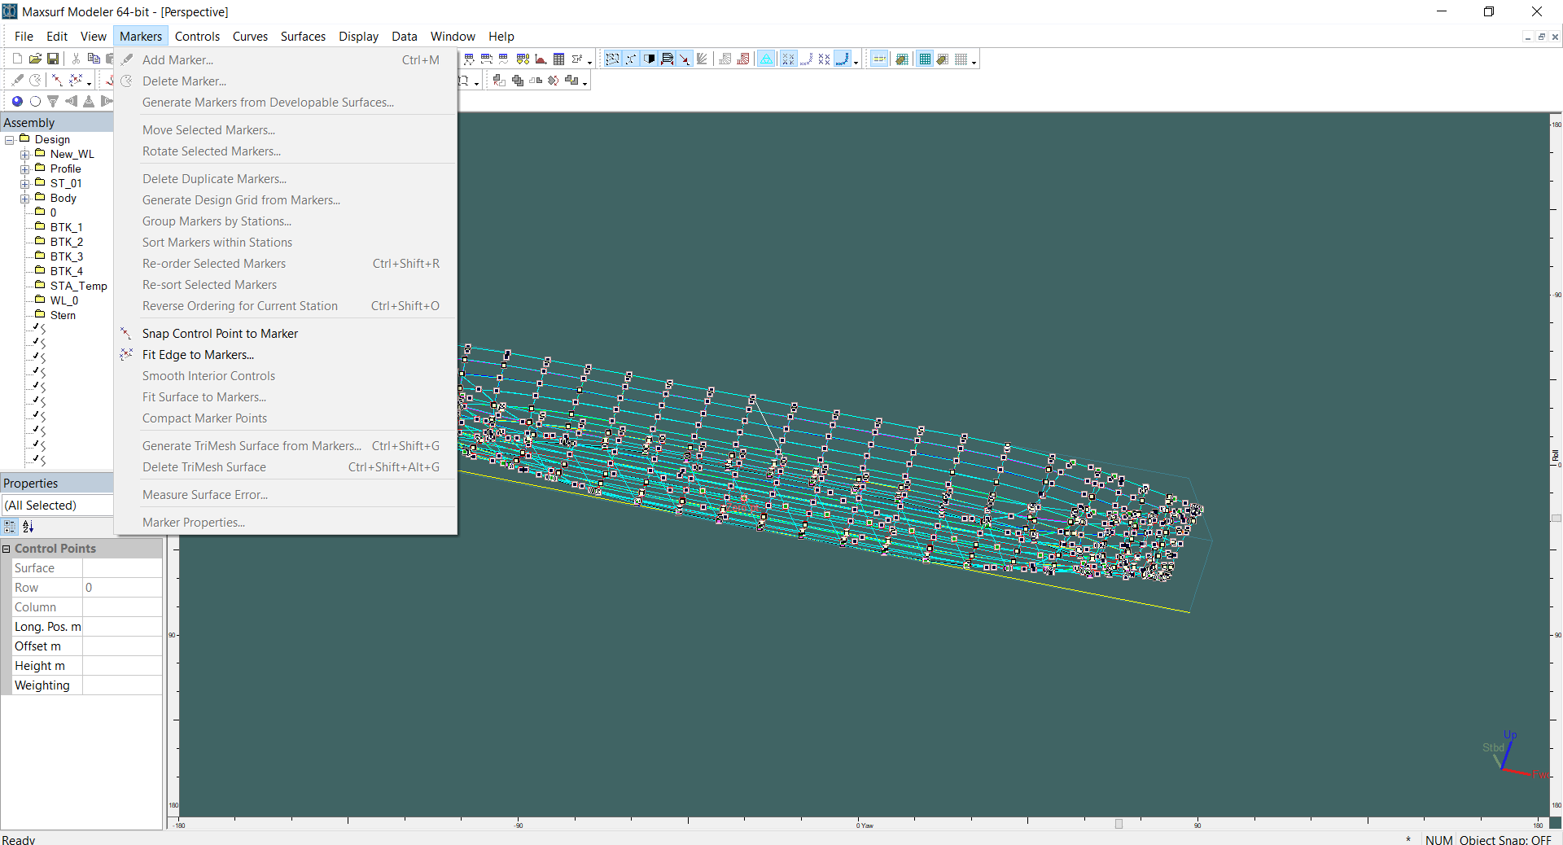
Task: Click the green grid display icon
Action: 925,59
